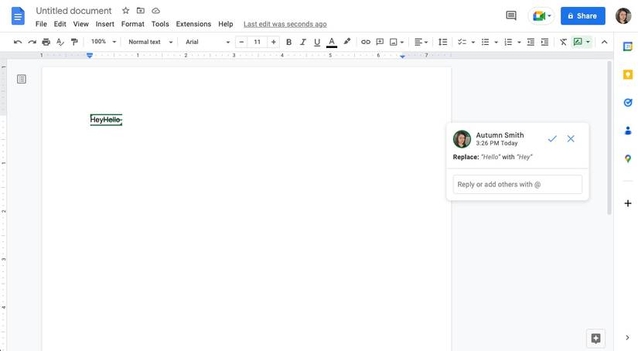638x351 pixels.
Task: Open the text color picker
Action: (x=332, y=42)
